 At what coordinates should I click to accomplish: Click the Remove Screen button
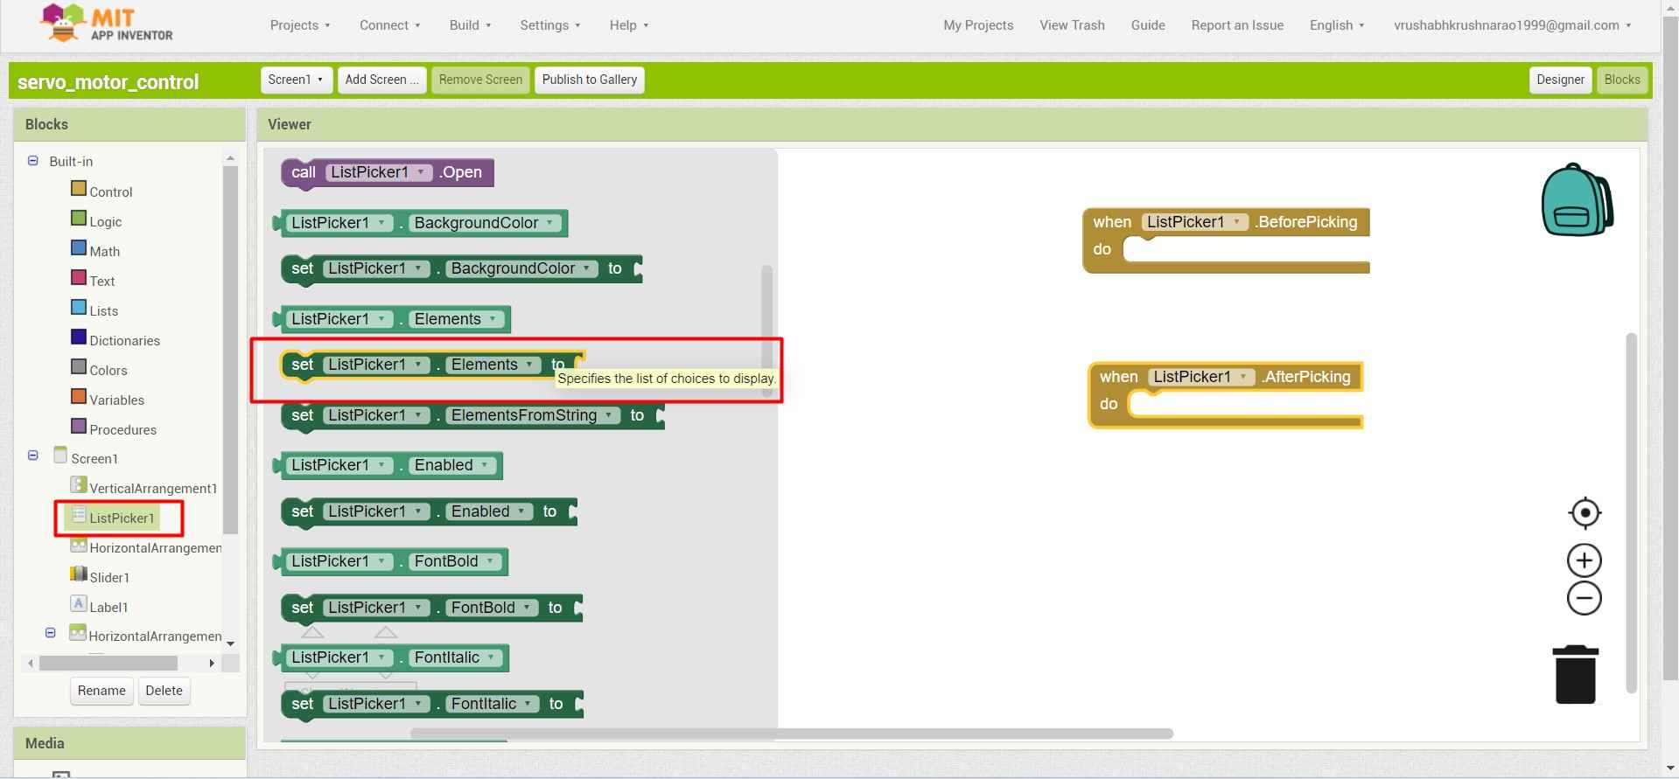[x=480, y=80]
